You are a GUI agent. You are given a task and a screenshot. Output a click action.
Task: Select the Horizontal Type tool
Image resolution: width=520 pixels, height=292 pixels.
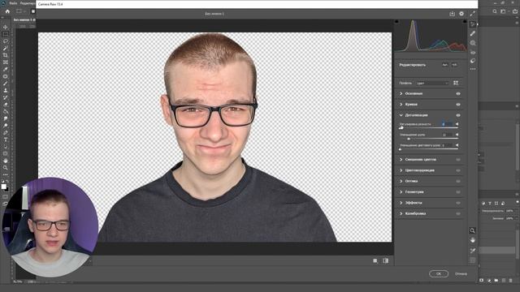6,140
